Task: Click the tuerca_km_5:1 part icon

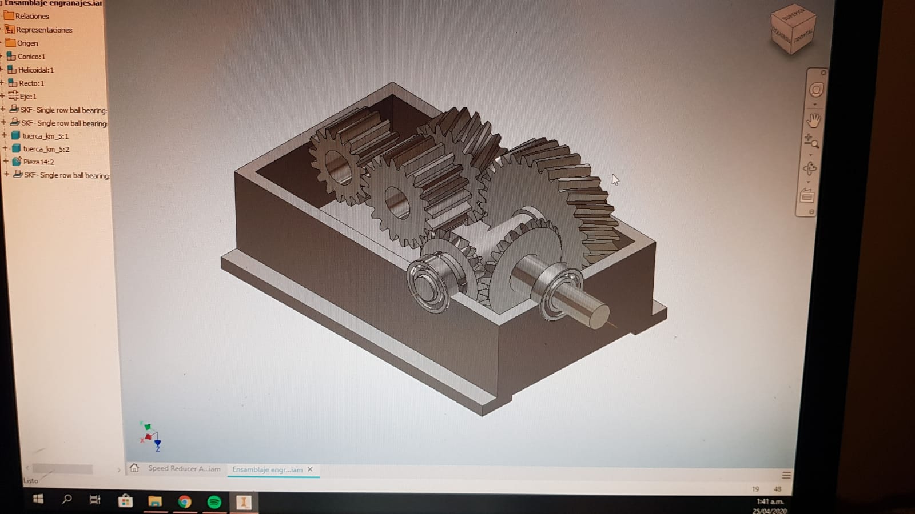Action: pos(16,135)
